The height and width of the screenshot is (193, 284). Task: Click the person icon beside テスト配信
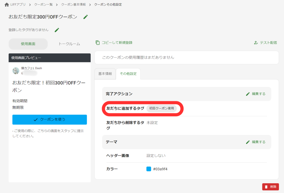click(255, 43)
